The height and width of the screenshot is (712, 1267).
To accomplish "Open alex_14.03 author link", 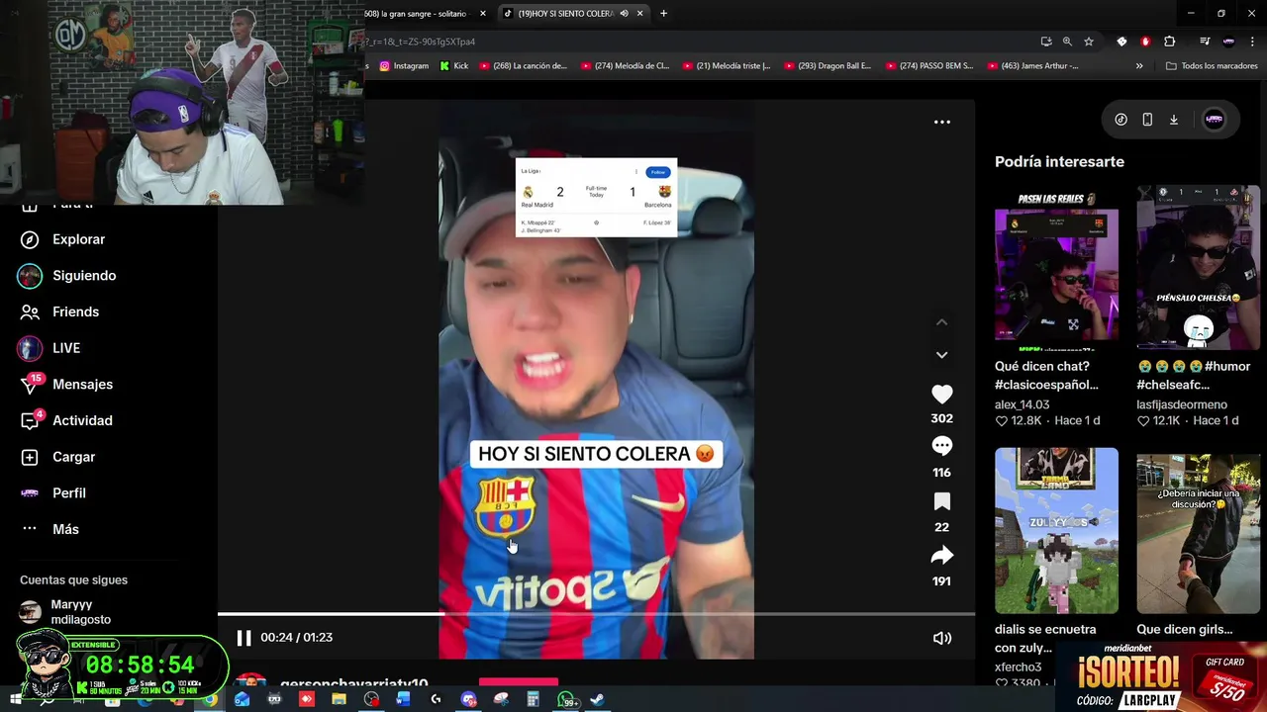I will pyautogui.click(x=1022, y=404).
